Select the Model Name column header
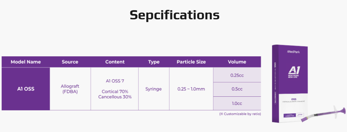347x132 pixels. [26, 62]
